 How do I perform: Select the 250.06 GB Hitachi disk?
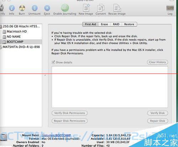pos(21,26)
